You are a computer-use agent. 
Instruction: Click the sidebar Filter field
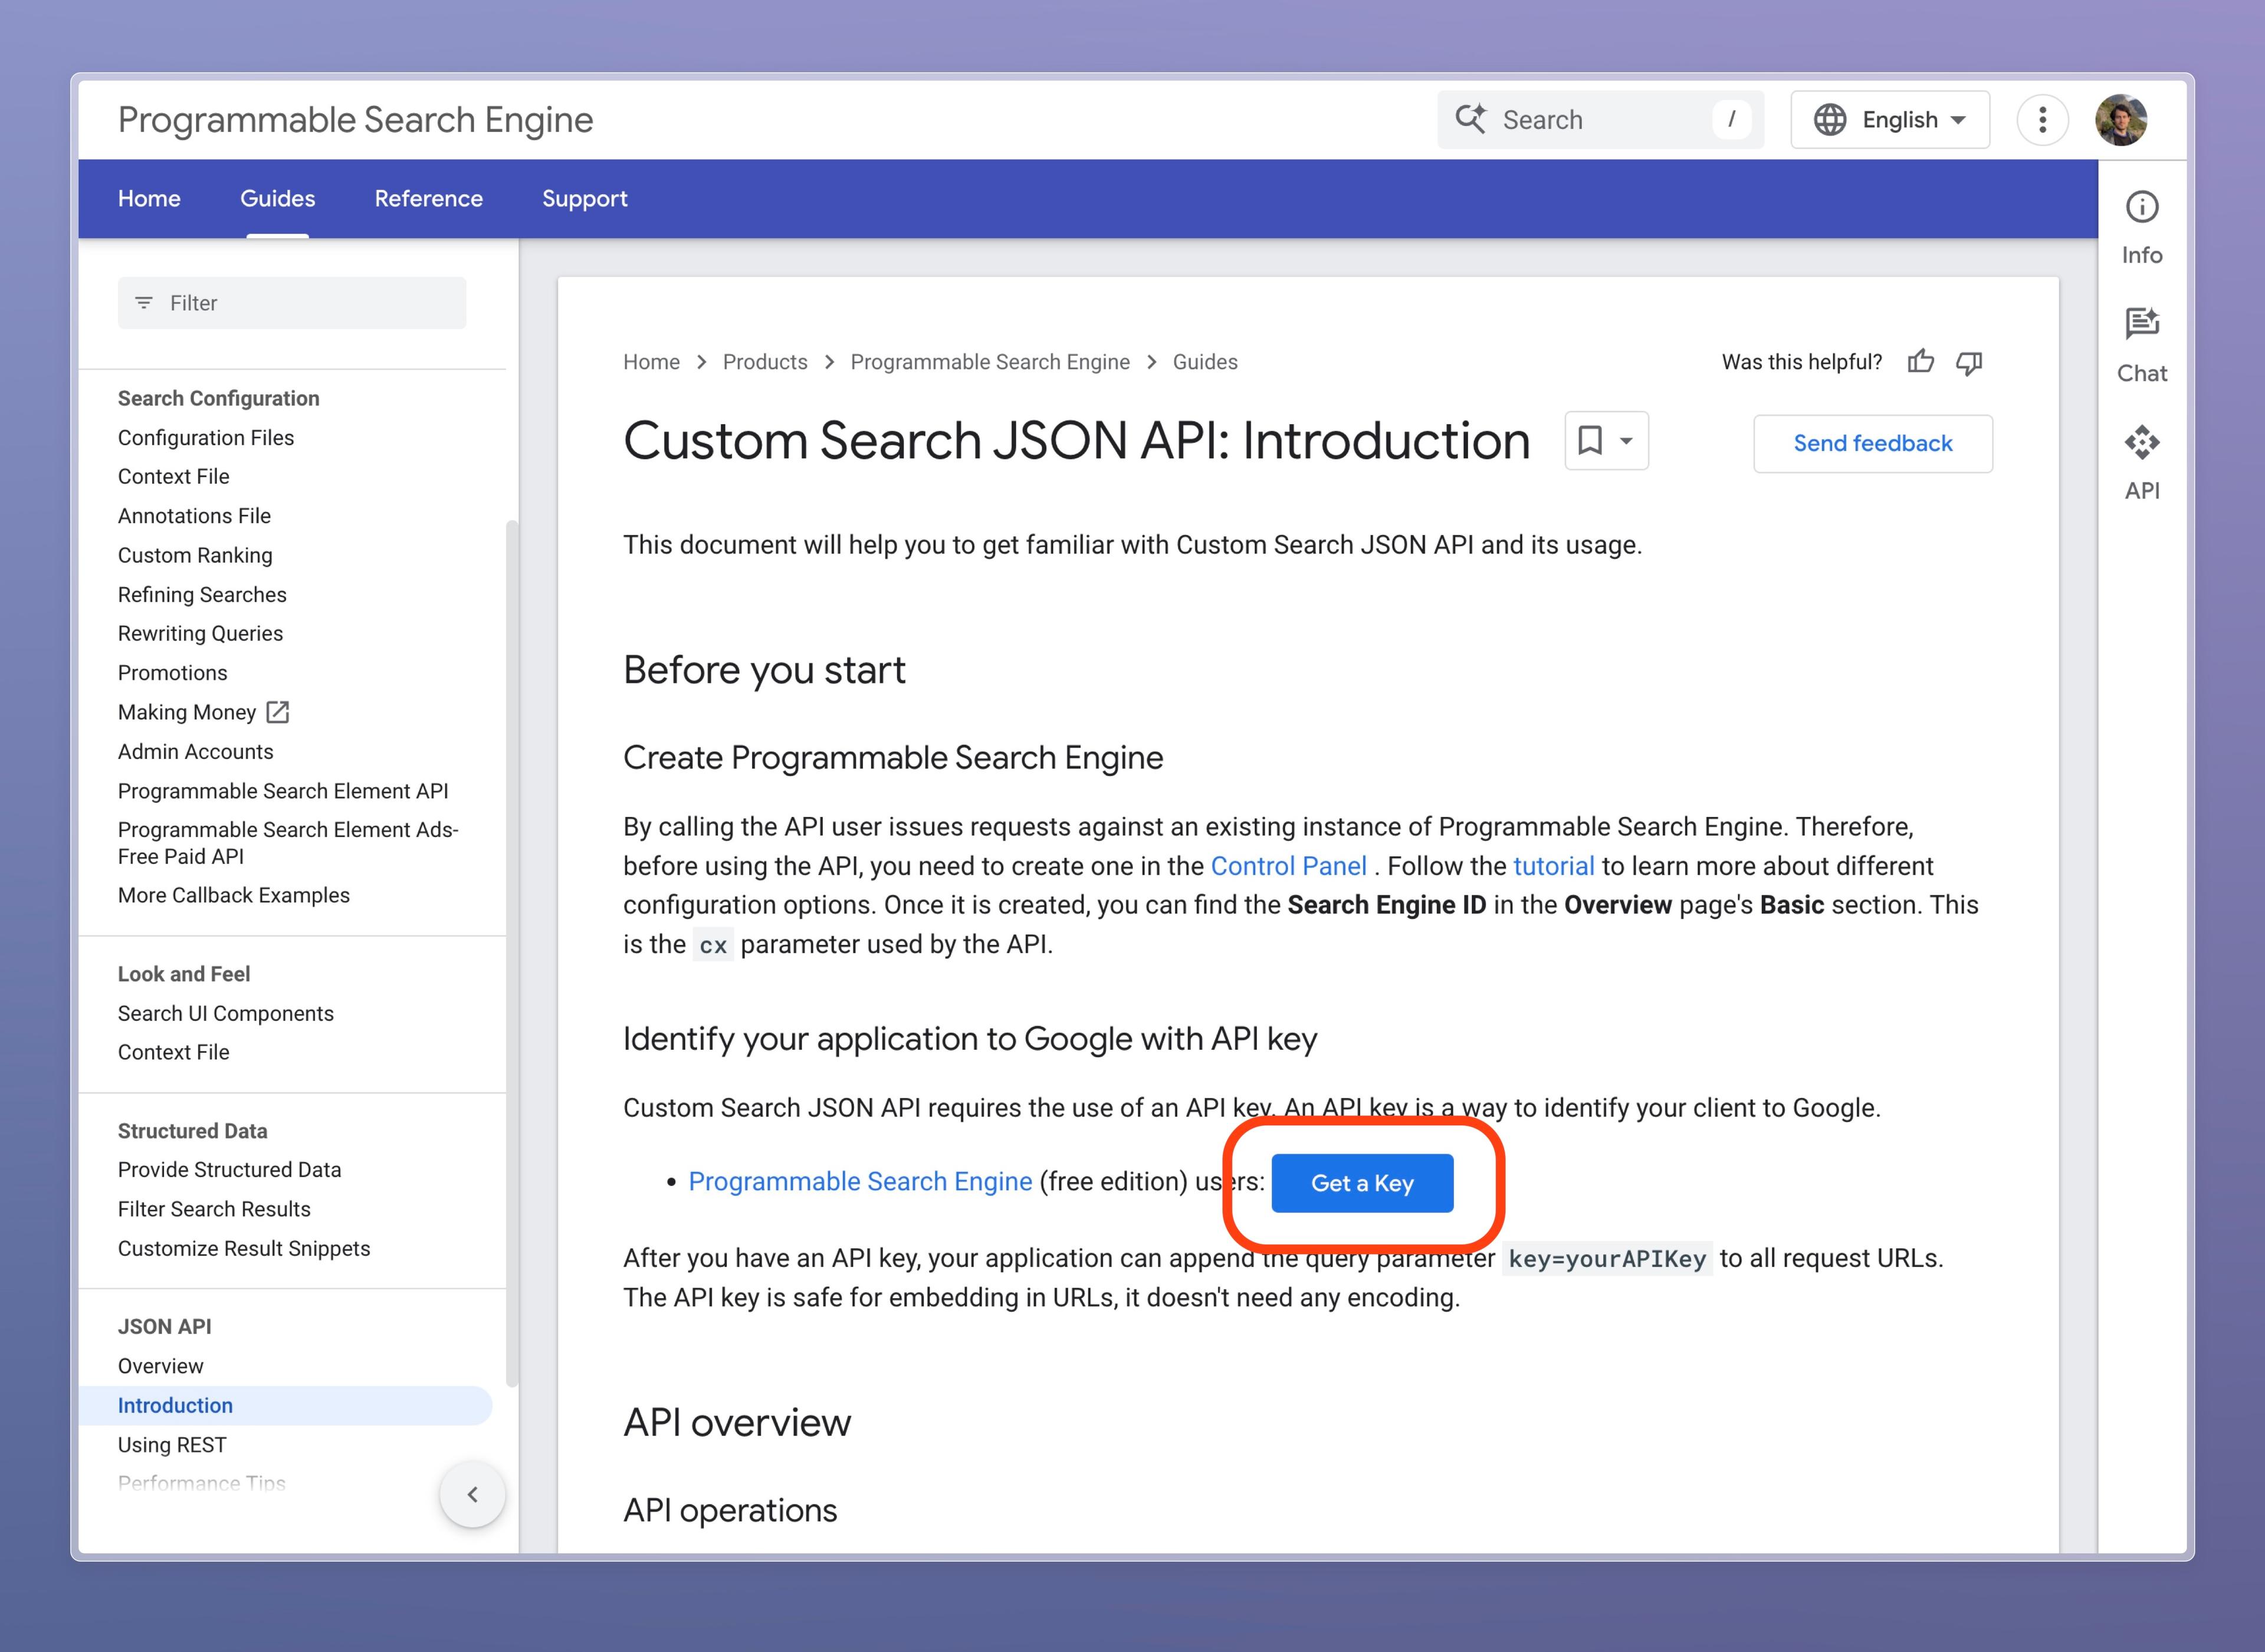click(x=292, y=303)
